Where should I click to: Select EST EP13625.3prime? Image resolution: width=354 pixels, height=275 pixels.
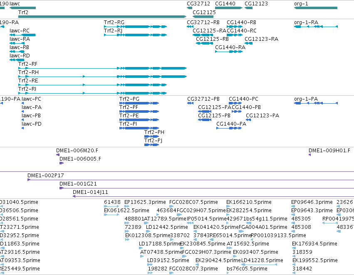coord(145,202)
